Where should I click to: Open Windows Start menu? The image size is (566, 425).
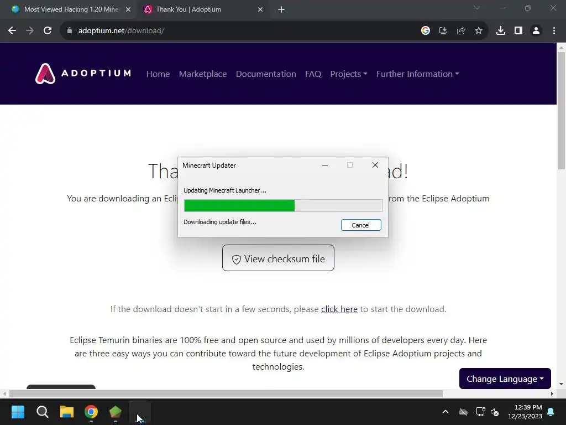point(18,412)
